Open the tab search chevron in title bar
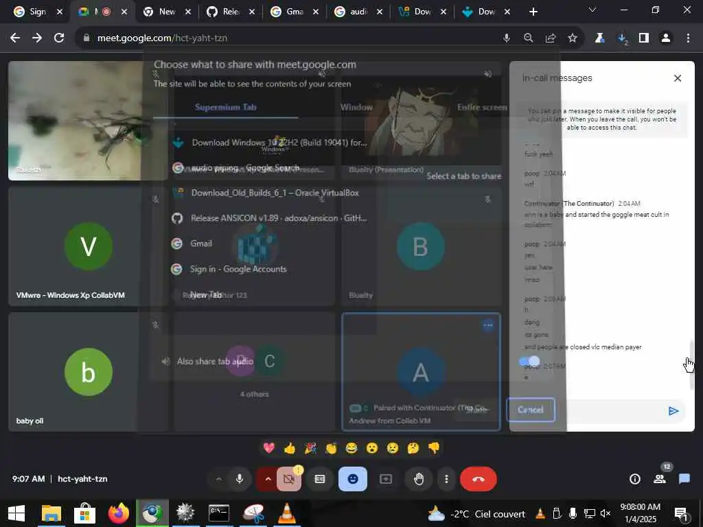Viewport: 703px width, 527px height. point(592,10)
